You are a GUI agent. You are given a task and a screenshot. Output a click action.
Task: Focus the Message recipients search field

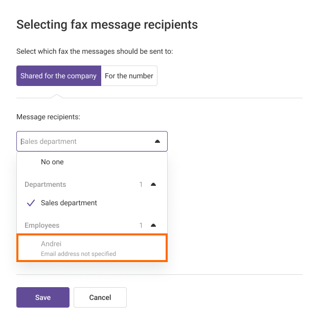pos(82,141)
